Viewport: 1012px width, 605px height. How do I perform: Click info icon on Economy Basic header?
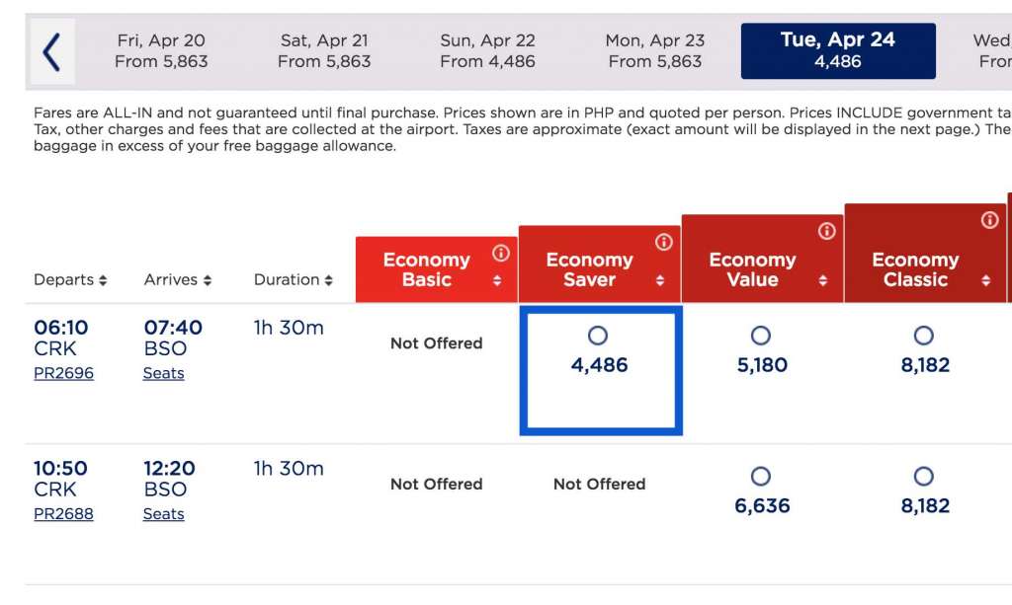pyautogui.click(x=501, y=254)
